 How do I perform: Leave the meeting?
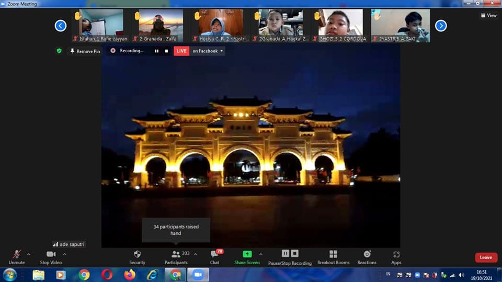click(486, 257)
